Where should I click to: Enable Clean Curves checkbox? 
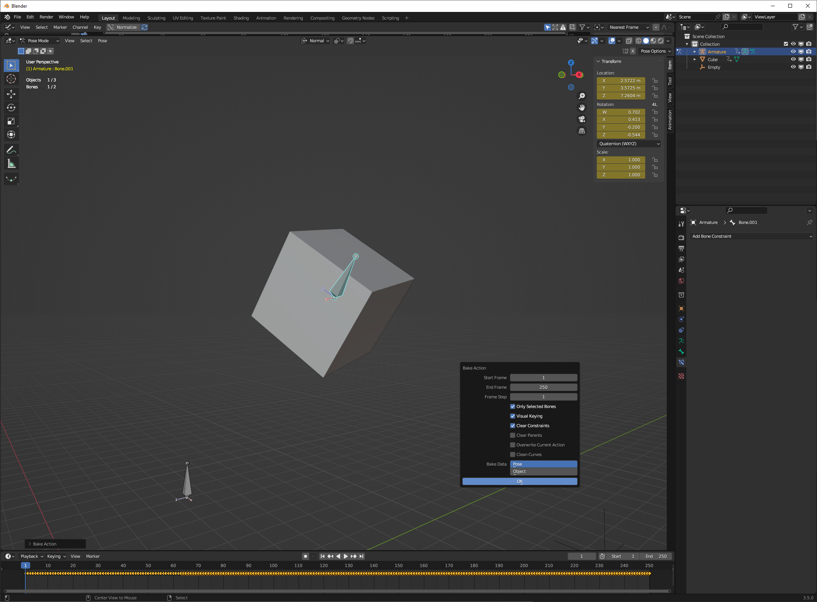coord(513,454)
